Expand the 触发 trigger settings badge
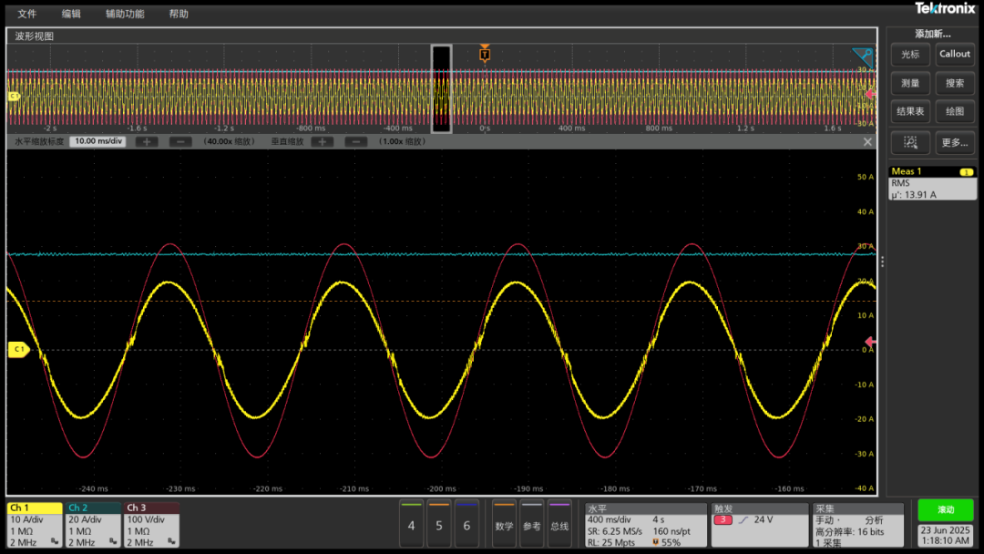The image size is (984, 554). coord(758,525)
